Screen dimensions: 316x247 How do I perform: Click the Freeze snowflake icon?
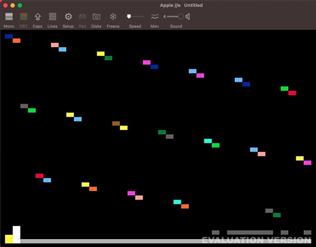pyautogui.click(x=113, y=17)
